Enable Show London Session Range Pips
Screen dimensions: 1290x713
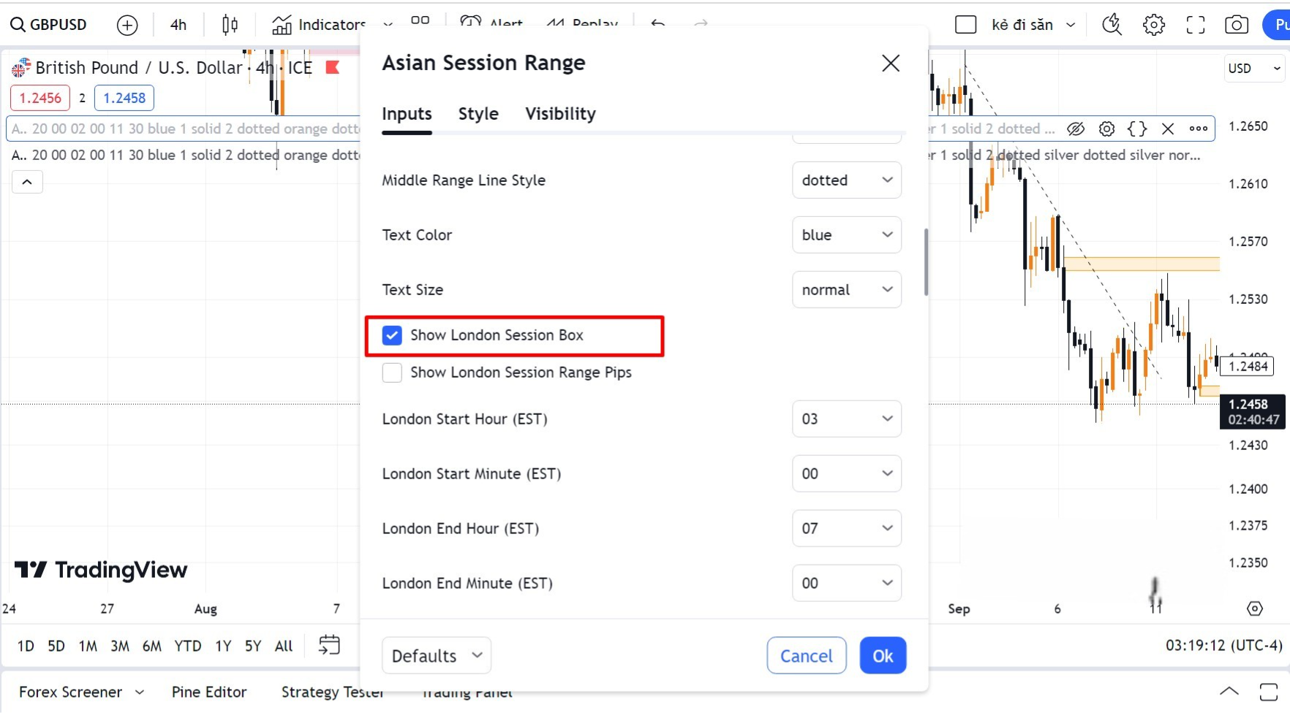(392, 373)
